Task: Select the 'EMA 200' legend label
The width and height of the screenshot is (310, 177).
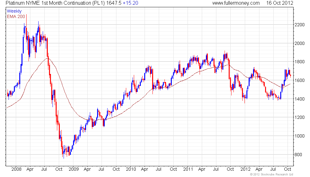Action: click(16, 16)
